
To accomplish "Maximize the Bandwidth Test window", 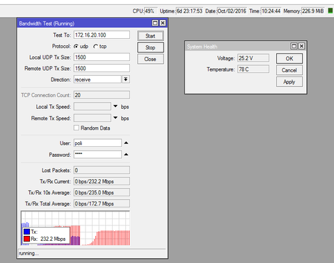I will tap(155, 23).
